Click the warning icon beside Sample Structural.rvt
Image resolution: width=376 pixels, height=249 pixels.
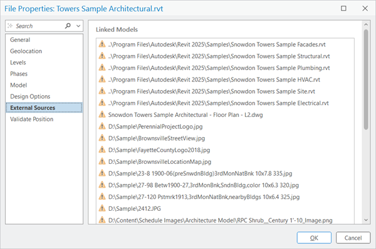tap(102, 56)
